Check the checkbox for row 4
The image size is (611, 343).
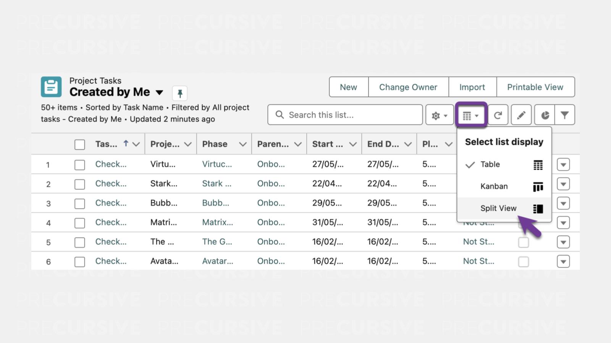click(x=80, y=223)
